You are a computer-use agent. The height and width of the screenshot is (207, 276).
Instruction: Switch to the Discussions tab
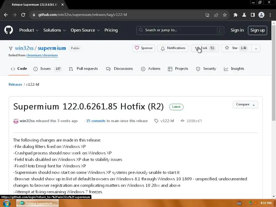point(119,69)
